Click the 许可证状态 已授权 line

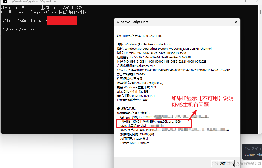130,79
